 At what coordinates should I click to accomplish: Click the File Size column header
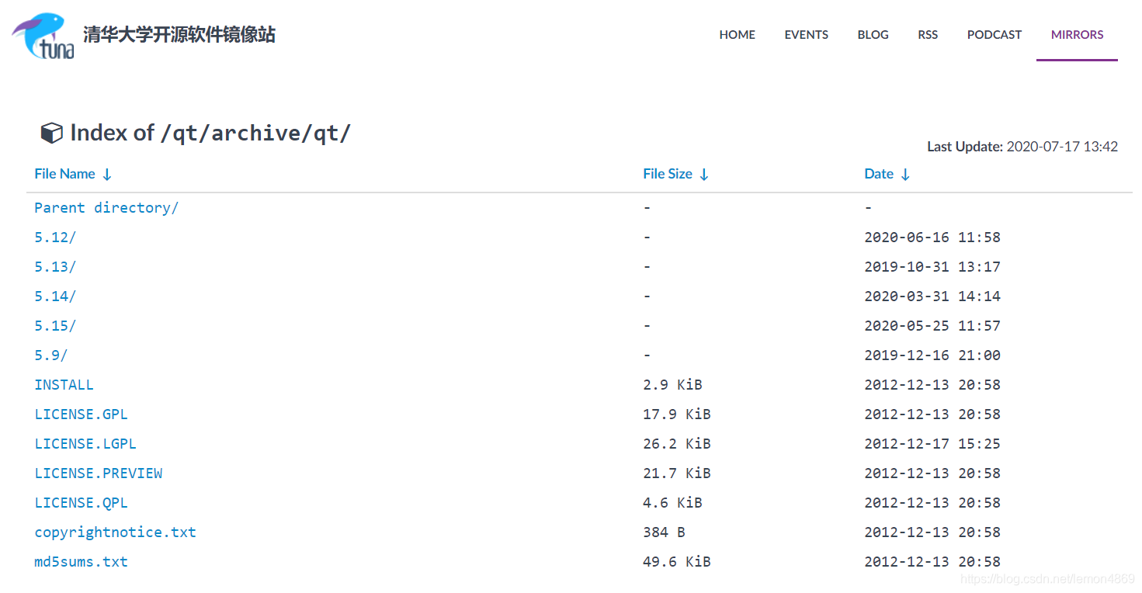667,174
